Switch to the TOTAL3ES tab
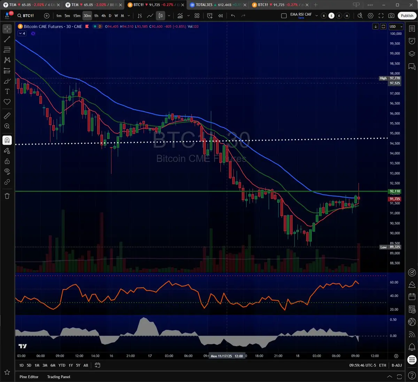The height and width of the screenshot is (382, 418). [218, 5]
